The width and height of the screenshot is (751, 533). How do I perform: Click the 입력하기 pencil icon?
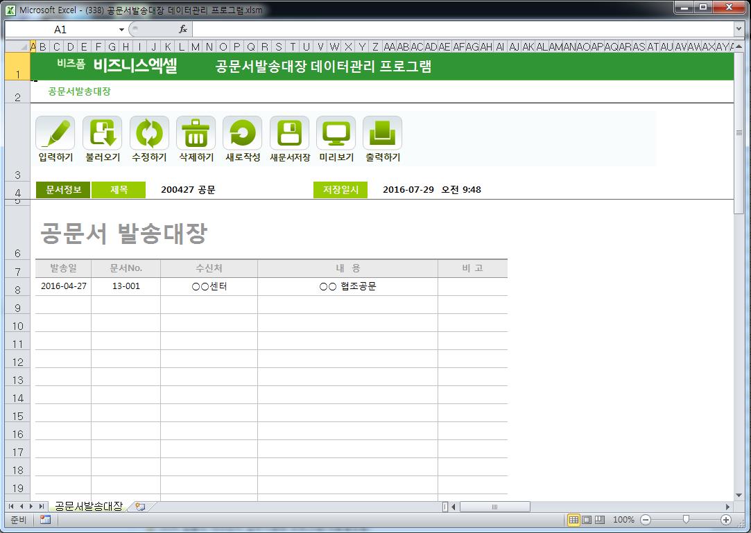click(x=55, y=132)
